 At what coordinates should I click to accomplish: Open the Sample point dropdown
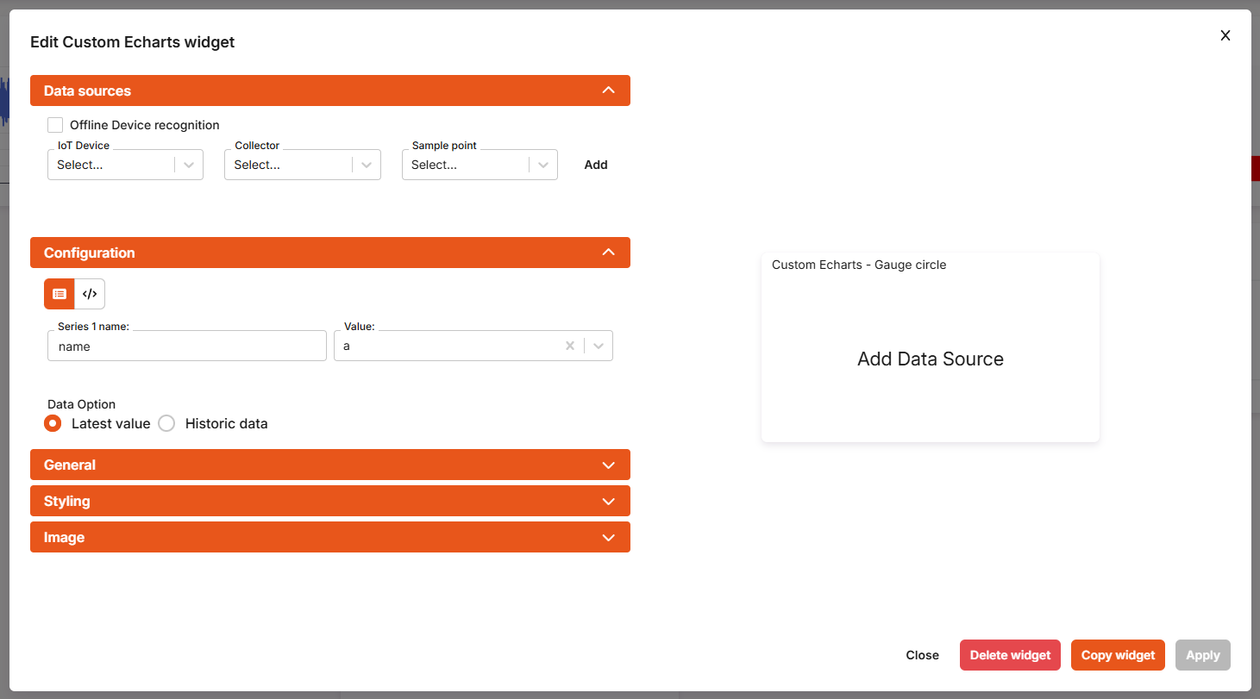pyautogui.click(x=480, y=165)
